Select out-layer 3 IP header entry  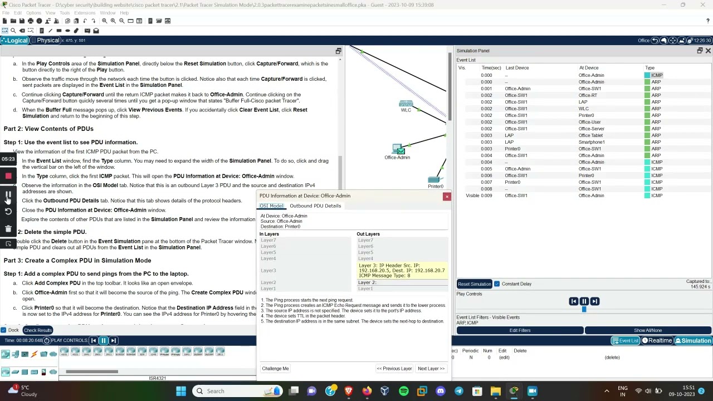(402, 271)
